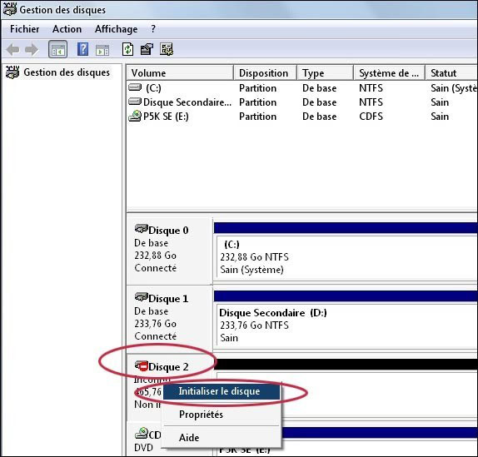Select Gestion des disques tree node

click(x=58, y=72)
